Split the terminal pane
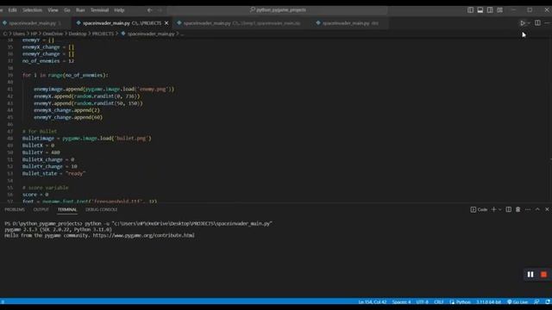This screenshot has height=310, width=552. (508, 209)
